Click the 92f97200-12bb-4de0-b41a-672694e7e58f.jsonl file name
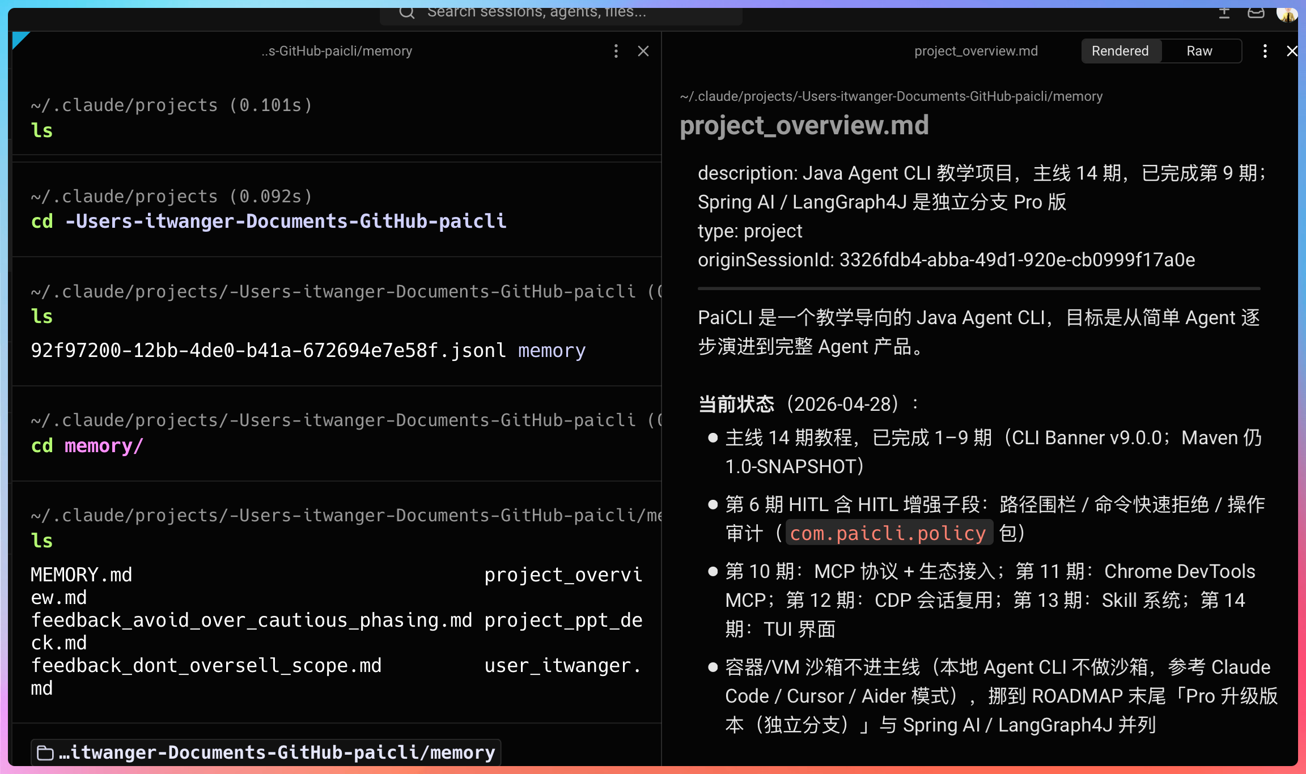The width and height of the screenshot is (1306, 774). [x=268, y=350]
